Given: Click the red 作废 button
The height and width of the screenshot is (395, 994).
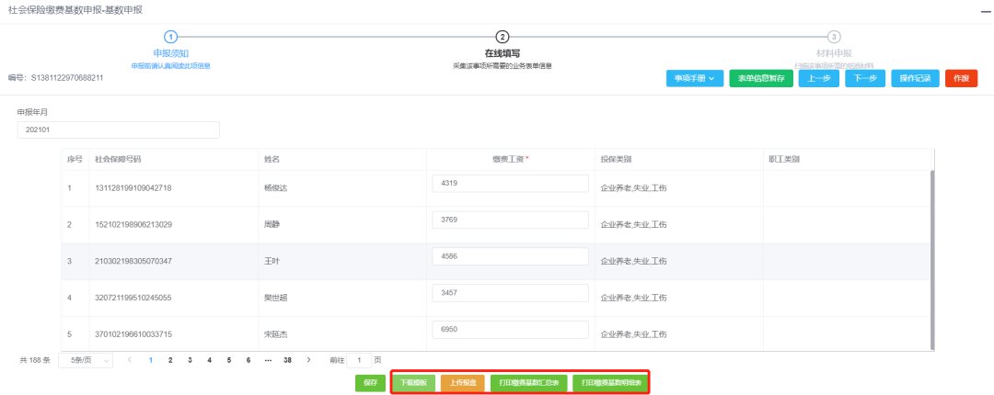Looking at the screenshot, I should click(x=961, y=79).
